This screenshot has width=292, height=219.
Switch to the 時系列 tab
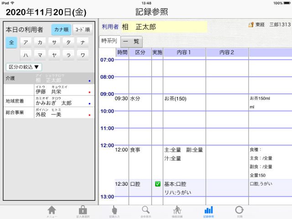point(109,41)
